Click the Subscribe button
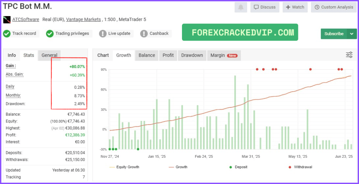This screenshot has height=184, width=359. [x=334, y=34]
